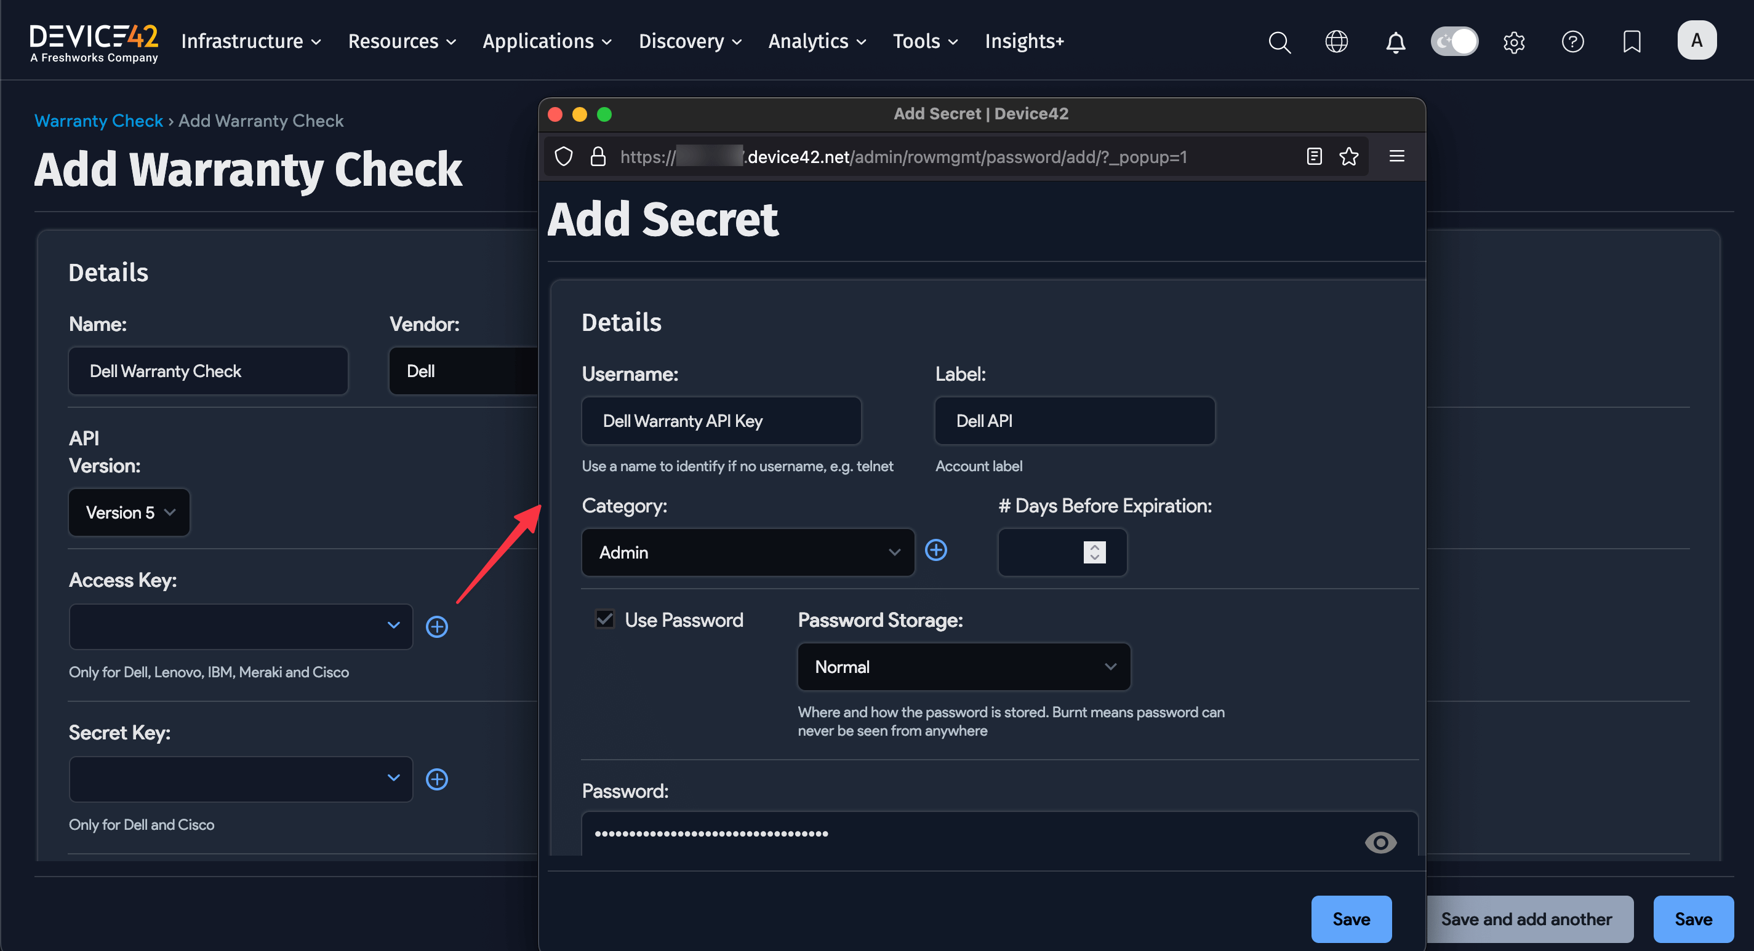1754x951 pixels.
Task: Open the API Version 5 dropdown
Action: (x=129, y=512)
